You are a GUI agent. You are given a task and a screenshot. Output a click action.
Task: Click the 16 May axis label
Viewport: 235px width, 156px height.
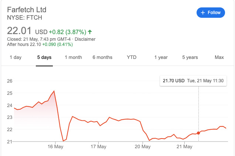point(55,147)
